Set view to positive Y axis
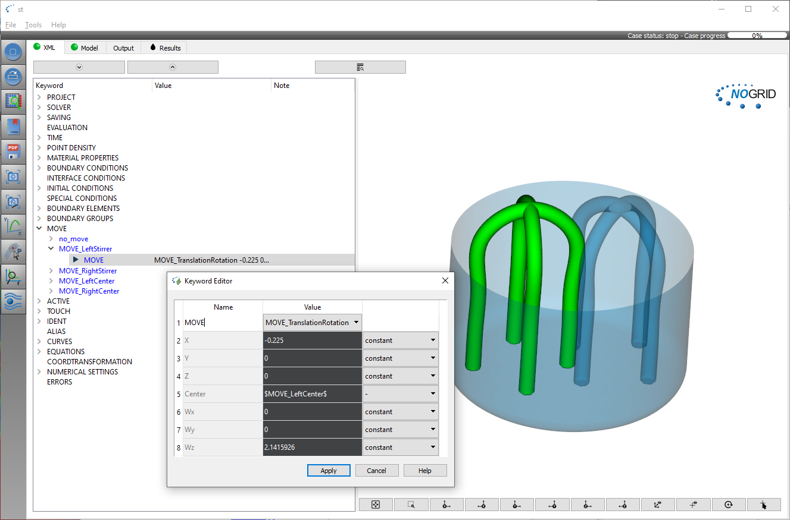Viewport: 790px width, 520px height. (x=517, y=505)
